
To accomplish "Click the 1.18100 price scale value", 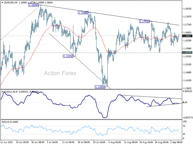I will coord(187,9).
